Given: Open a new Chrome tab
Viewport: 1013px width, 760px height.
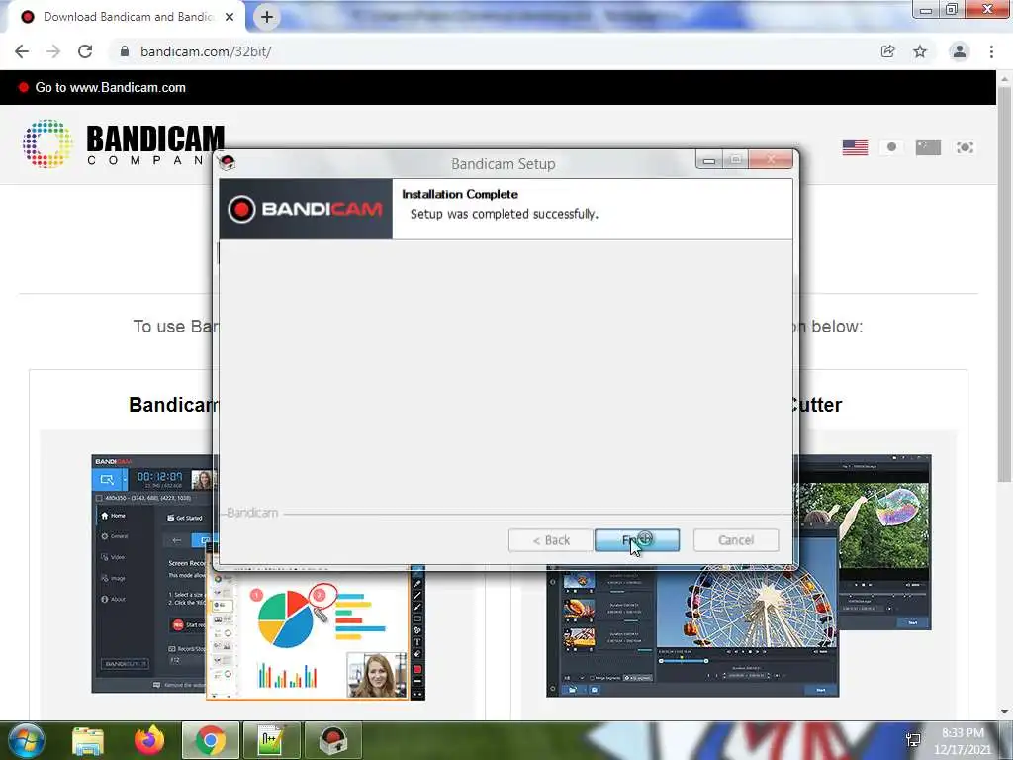Looking at the screenshot, I should [267, 17].
